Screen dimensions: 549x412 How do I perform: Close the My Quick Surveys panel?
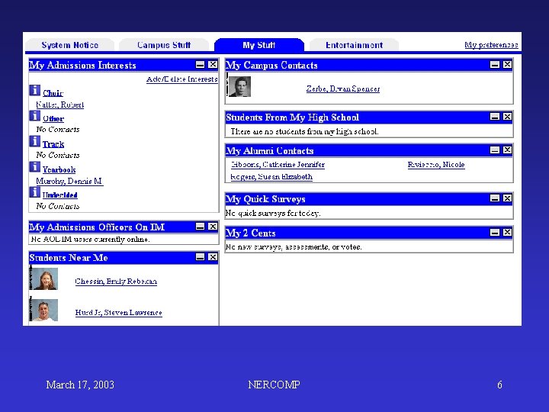click(x=507, y=198)
